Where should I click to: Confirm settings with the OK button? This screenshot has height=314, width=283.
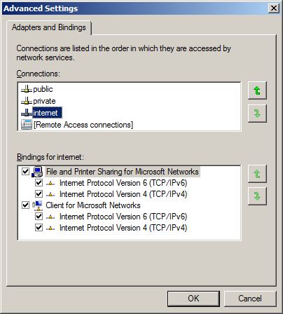pyautogui.click(x=193, y=299)
